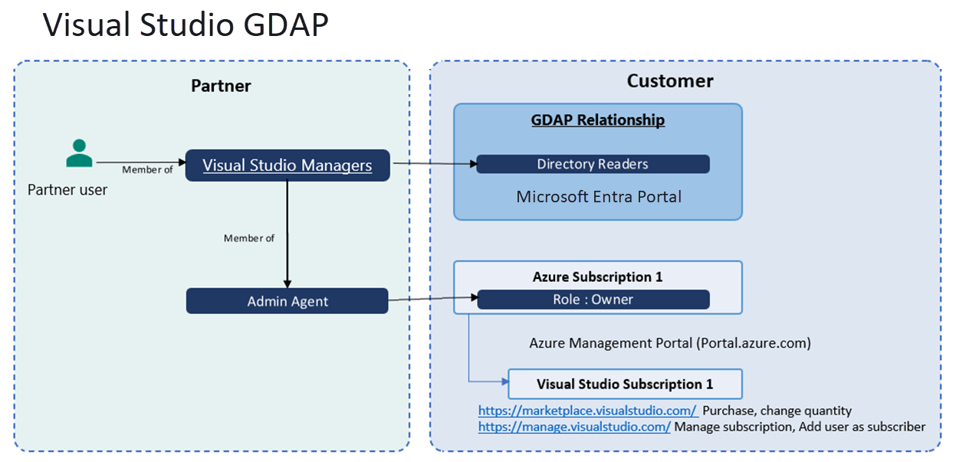Click the upper Member of arrow label
Viewport: 956px width, 462px height.
click(147, 169)
